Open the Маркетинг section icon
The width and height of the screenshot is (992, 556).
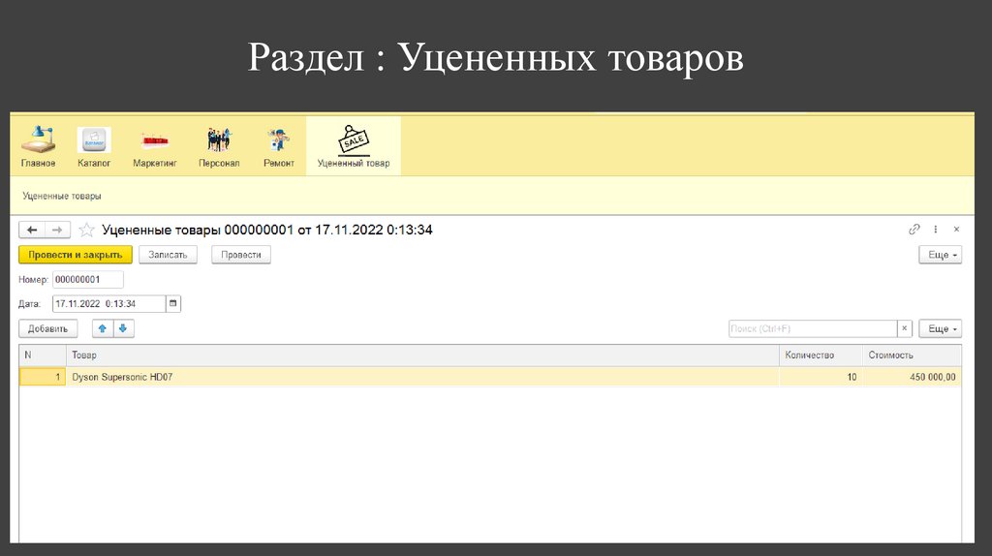[154, 146]
